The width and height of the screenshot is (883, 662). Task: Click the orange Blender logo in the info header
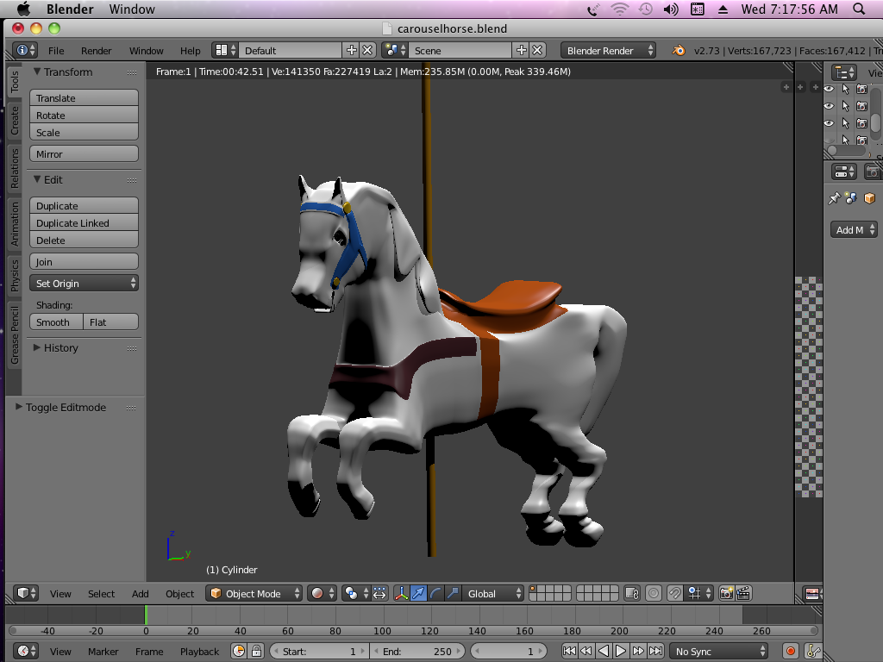[x=679, y=51]
